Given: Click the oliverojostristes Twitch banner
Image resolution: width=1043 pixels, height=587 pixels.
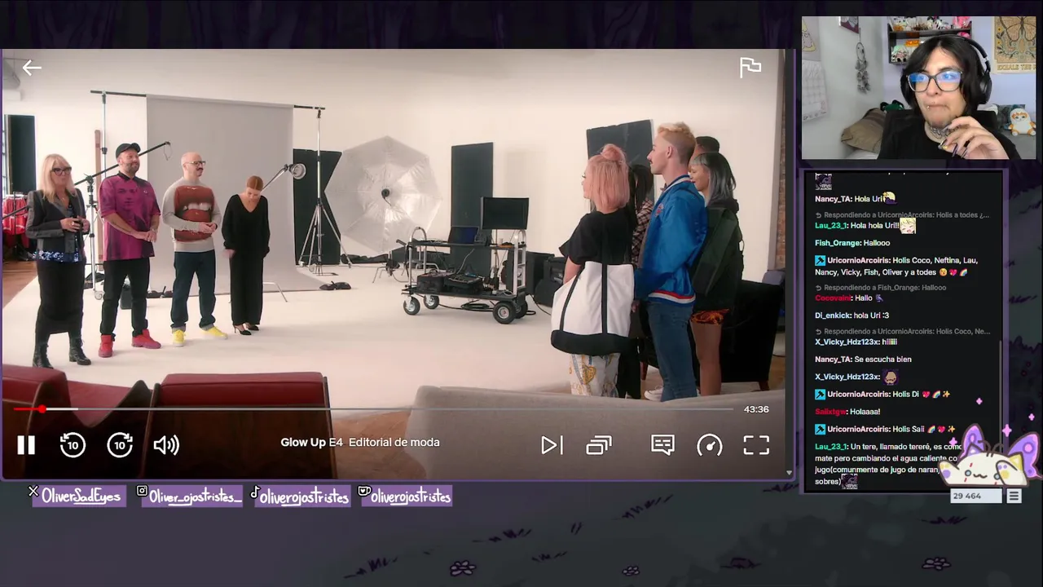Looking at the screenshot, I should pyautogui.click(x=407, y=497).
